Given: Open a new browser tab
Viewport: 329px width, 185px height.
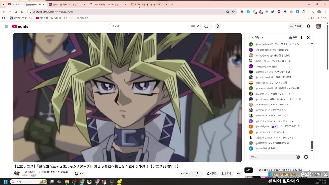Looking at the screenshot, I should 172,4.
